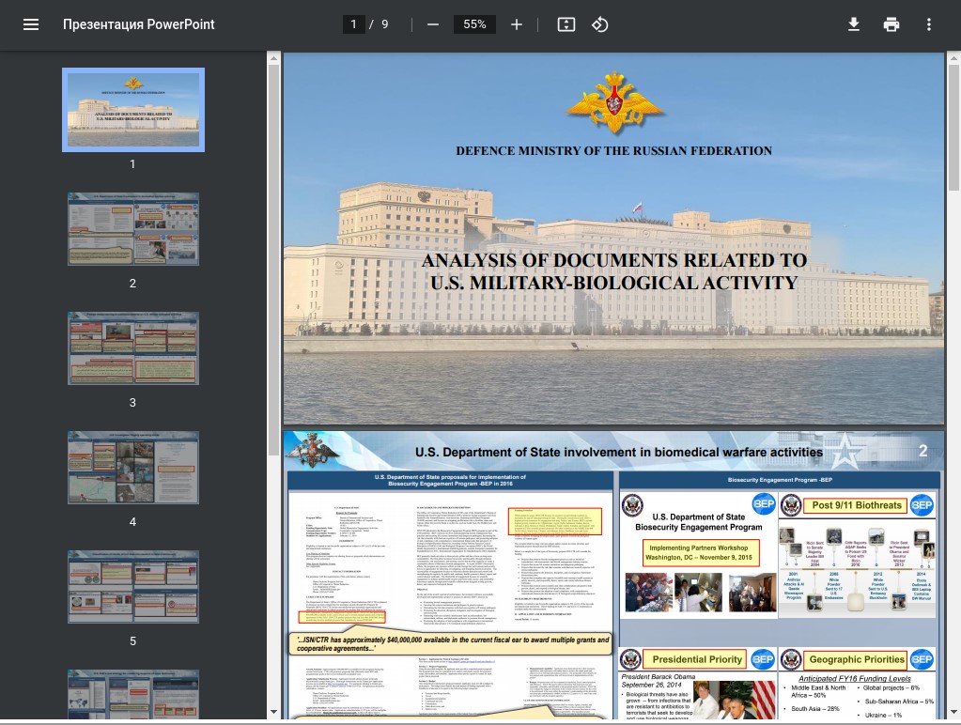This screenshot has height=725, width=961.
Task: Click the main document scrollbar thumb
Action: (x=953, y=128)
